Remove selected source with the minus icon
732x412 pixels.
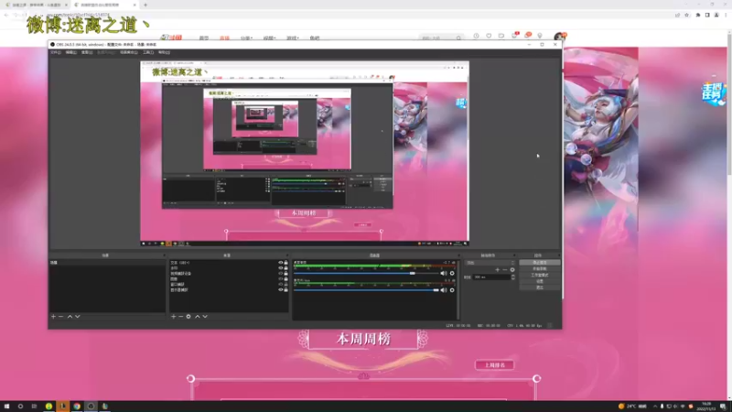point(180,317)
